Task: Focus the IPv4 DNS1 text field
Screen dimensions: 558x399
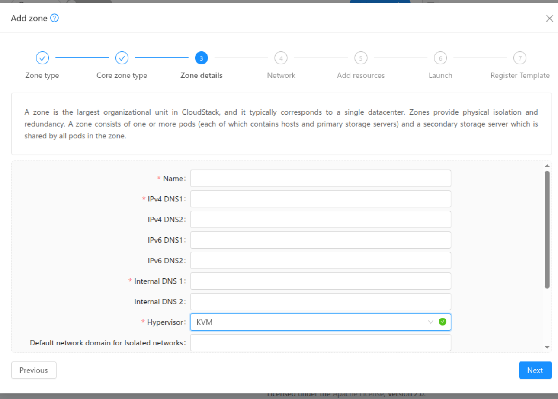Action: (320, 198)
